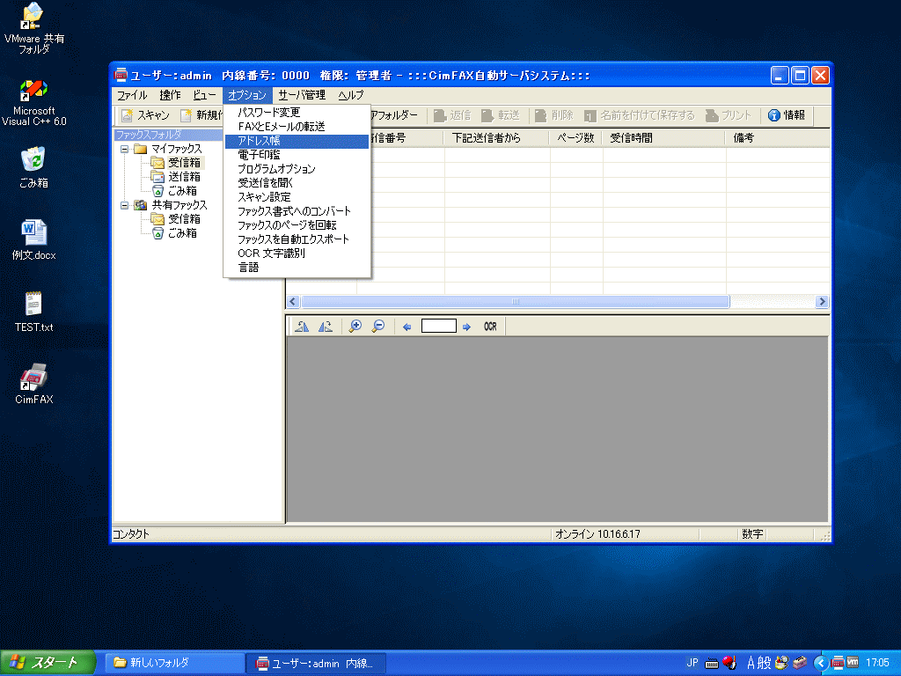Image resolution: width=901 pixels, height=676 pixels.
Task: Select the CimFAX desktop shortcut icon
Action: (34, 384)
